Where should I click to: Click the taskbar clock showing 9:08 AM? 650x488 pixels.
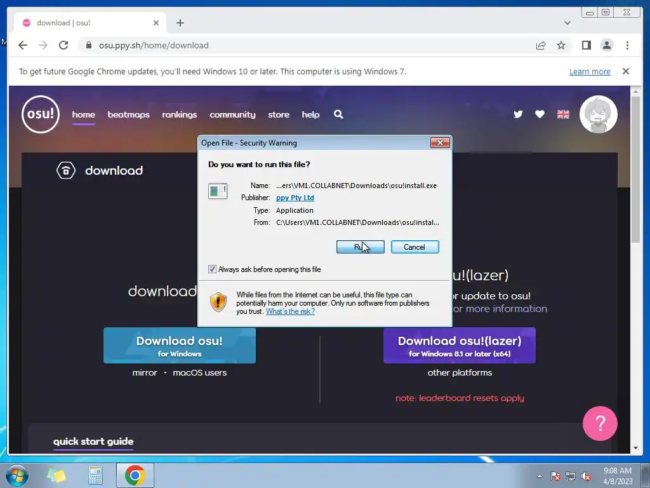pyautogui.click(x=618, y=476)
